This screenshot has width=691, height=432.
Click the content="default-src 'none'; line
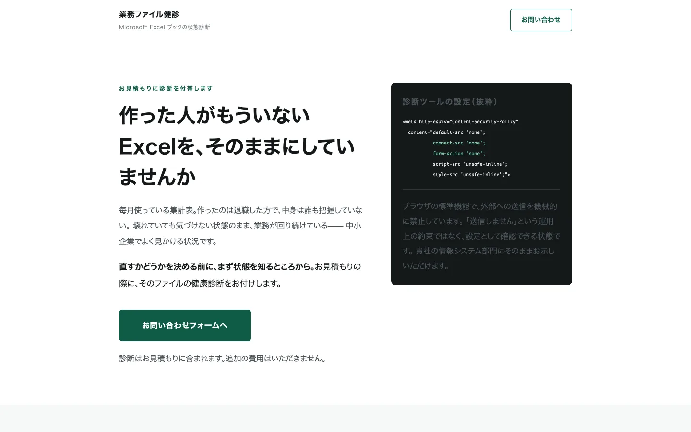coord(446,132)
